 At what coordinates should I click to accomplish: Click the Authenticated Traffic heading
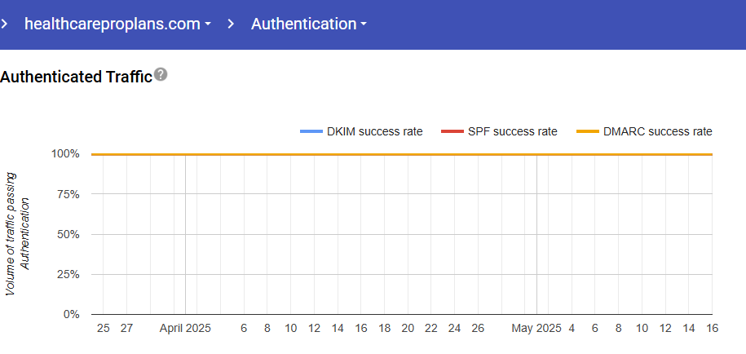76,77
